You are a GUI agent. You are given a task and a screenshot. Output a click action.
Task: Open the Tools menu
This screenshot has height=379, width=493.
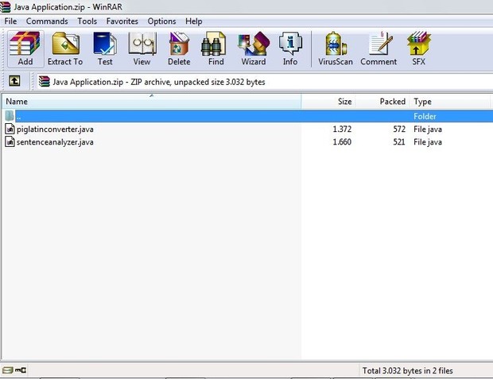87,21
